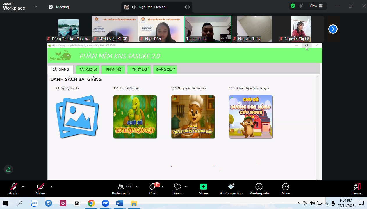Start camera with Video button
367x209 pixels.
[x=40, y=189]
